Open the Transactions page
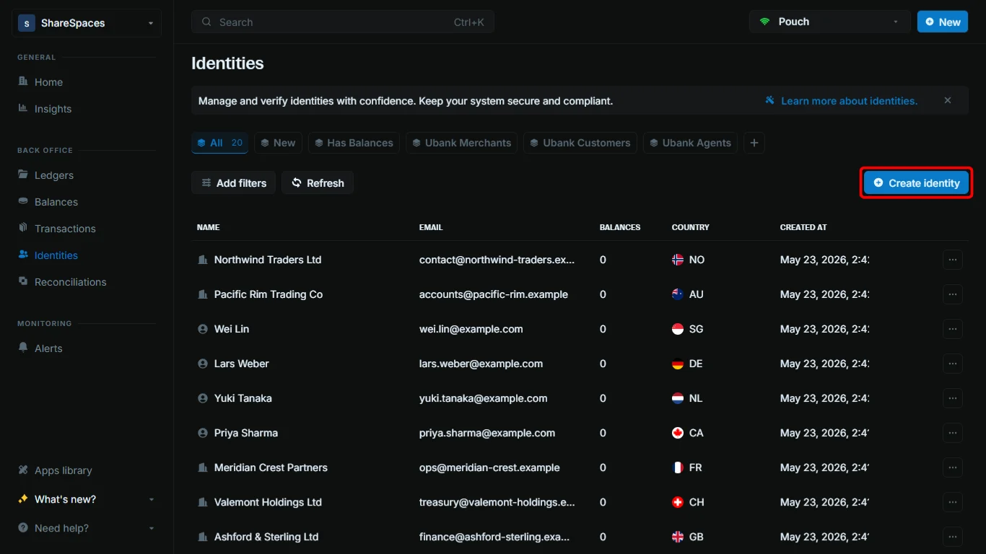The height and width of the screenshot is (554, 986). (65, 229)
